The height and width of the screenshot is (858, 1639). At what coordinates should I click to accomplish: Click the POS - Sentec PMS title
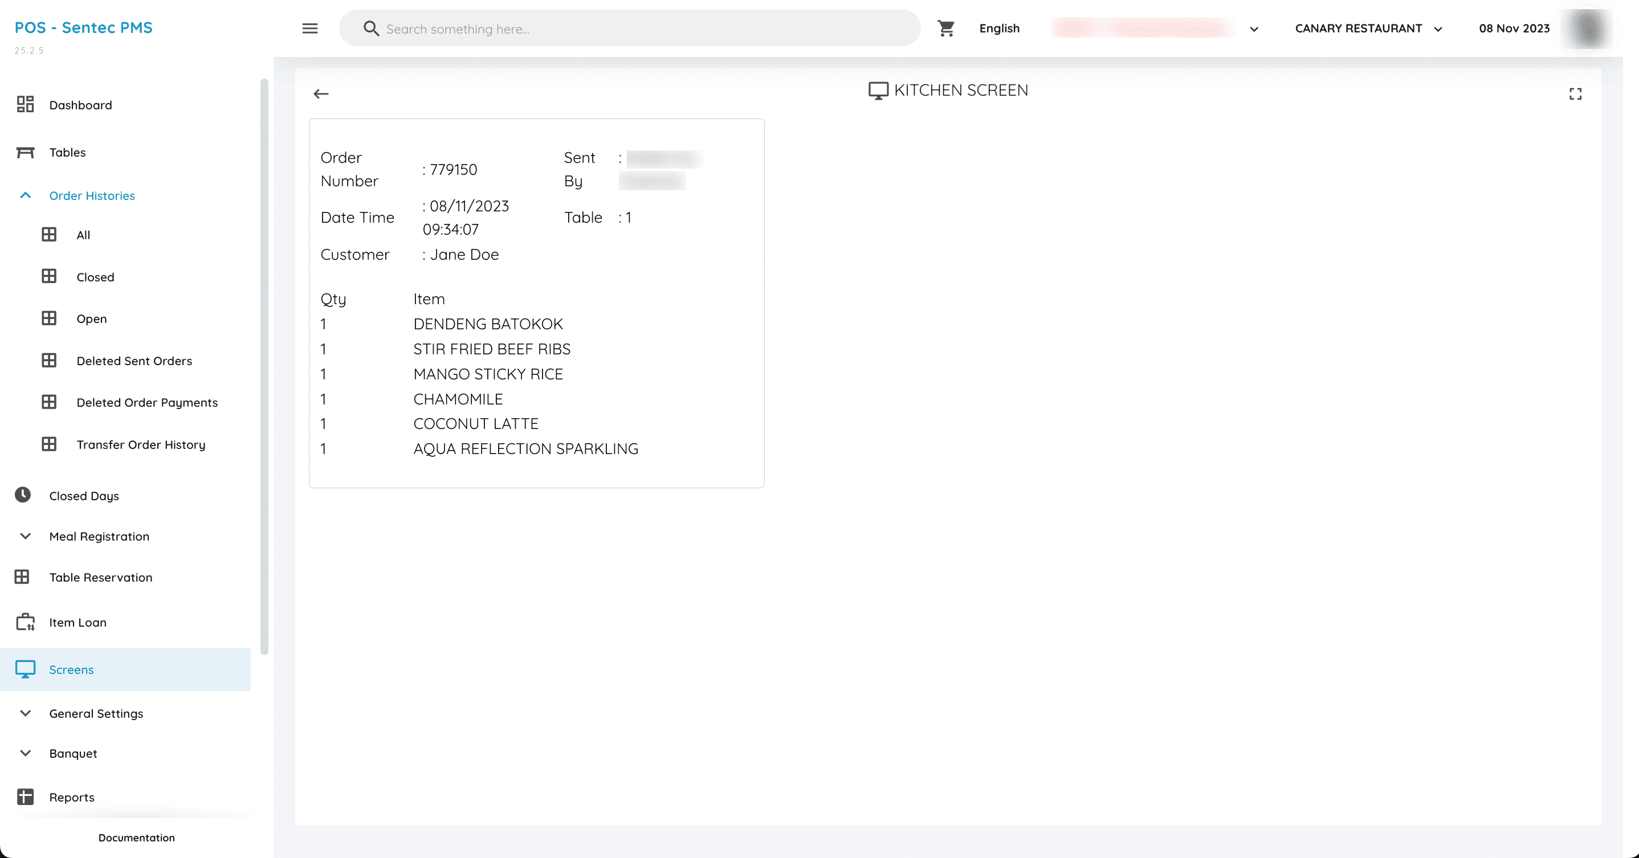[83, 27]
